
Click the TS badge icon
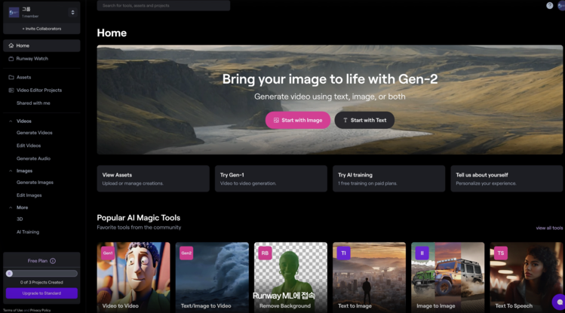pos(500,253)
